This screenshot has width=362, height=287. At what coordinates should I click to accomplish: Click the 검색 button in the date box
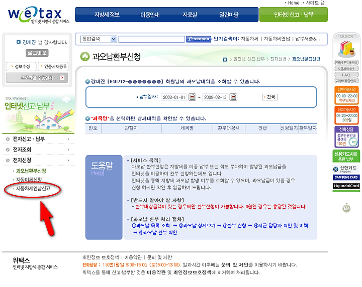tap(270, 97)
